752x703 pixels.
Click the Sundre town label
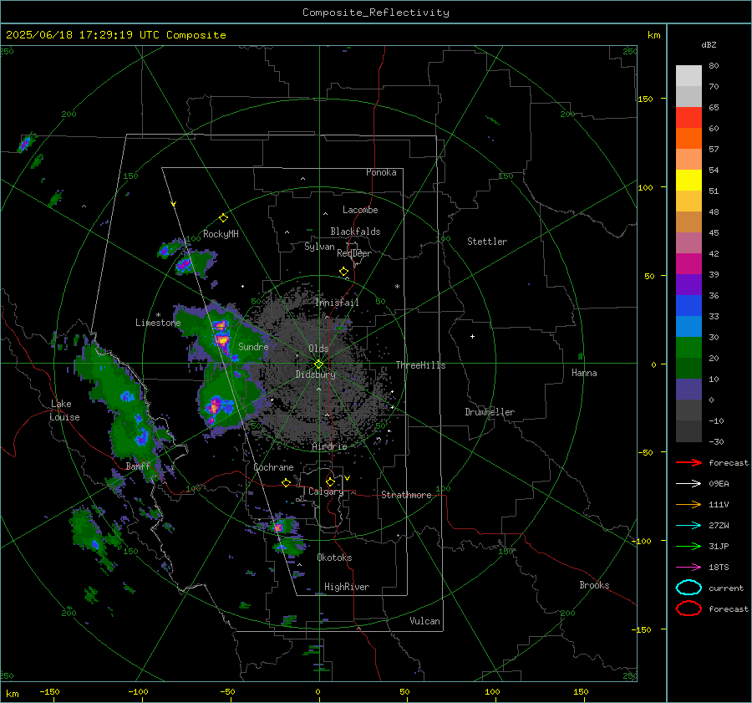point(253,346)
